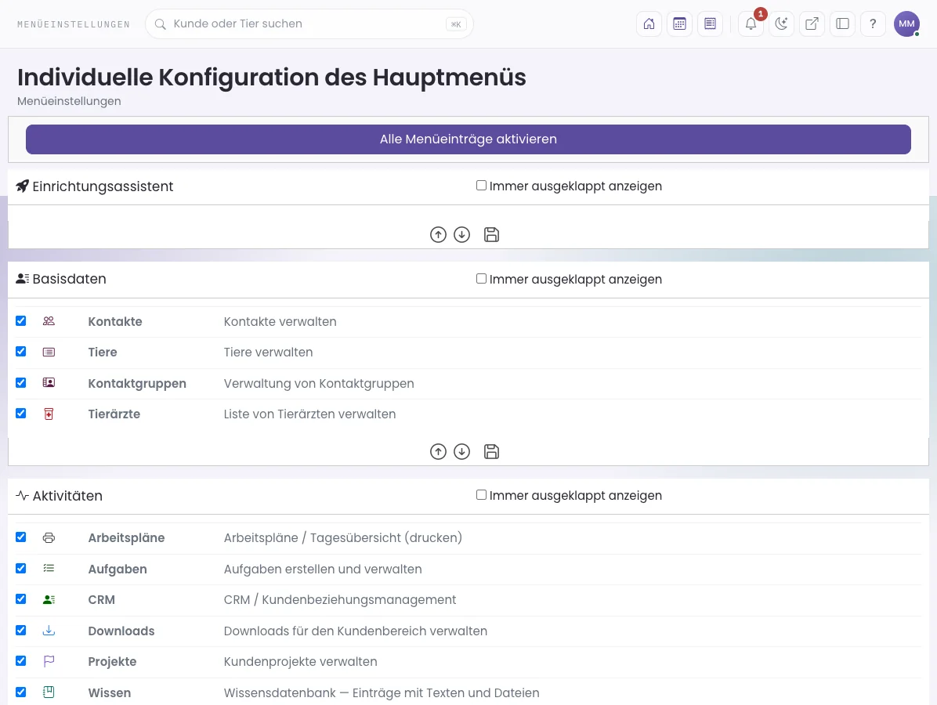Enable always expanded for Aktivitäten

tap(481, 495)
